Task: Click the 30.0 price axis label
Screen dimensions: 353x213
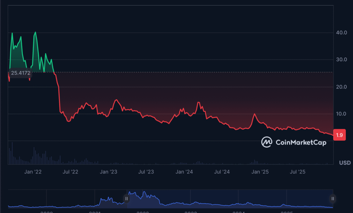Action: [x=341, y=60]
